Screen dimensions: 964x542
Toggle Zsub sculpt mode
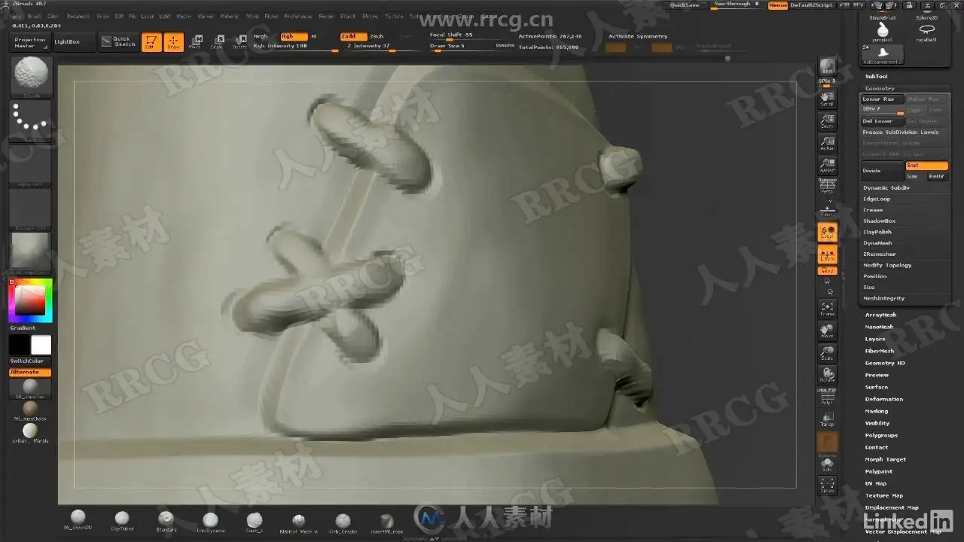pos(377,36)
